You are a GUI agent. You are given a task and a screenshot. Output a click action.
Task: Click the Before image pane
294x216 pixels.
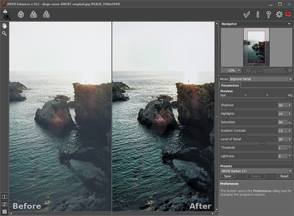[60, 116]
